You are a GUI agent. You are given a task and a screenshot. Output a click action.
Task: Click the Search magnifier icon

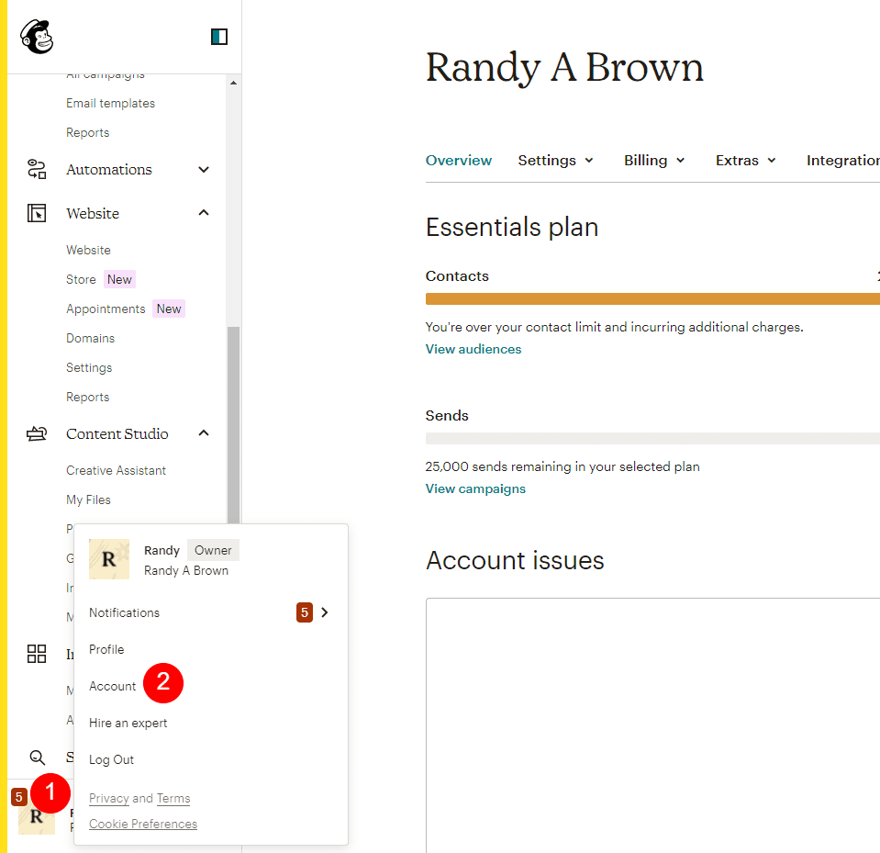click(37, 758)
